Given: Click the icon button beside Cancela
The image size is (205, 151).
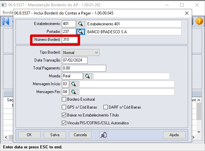Looking at the screenshot, I should tap(103, 135).
